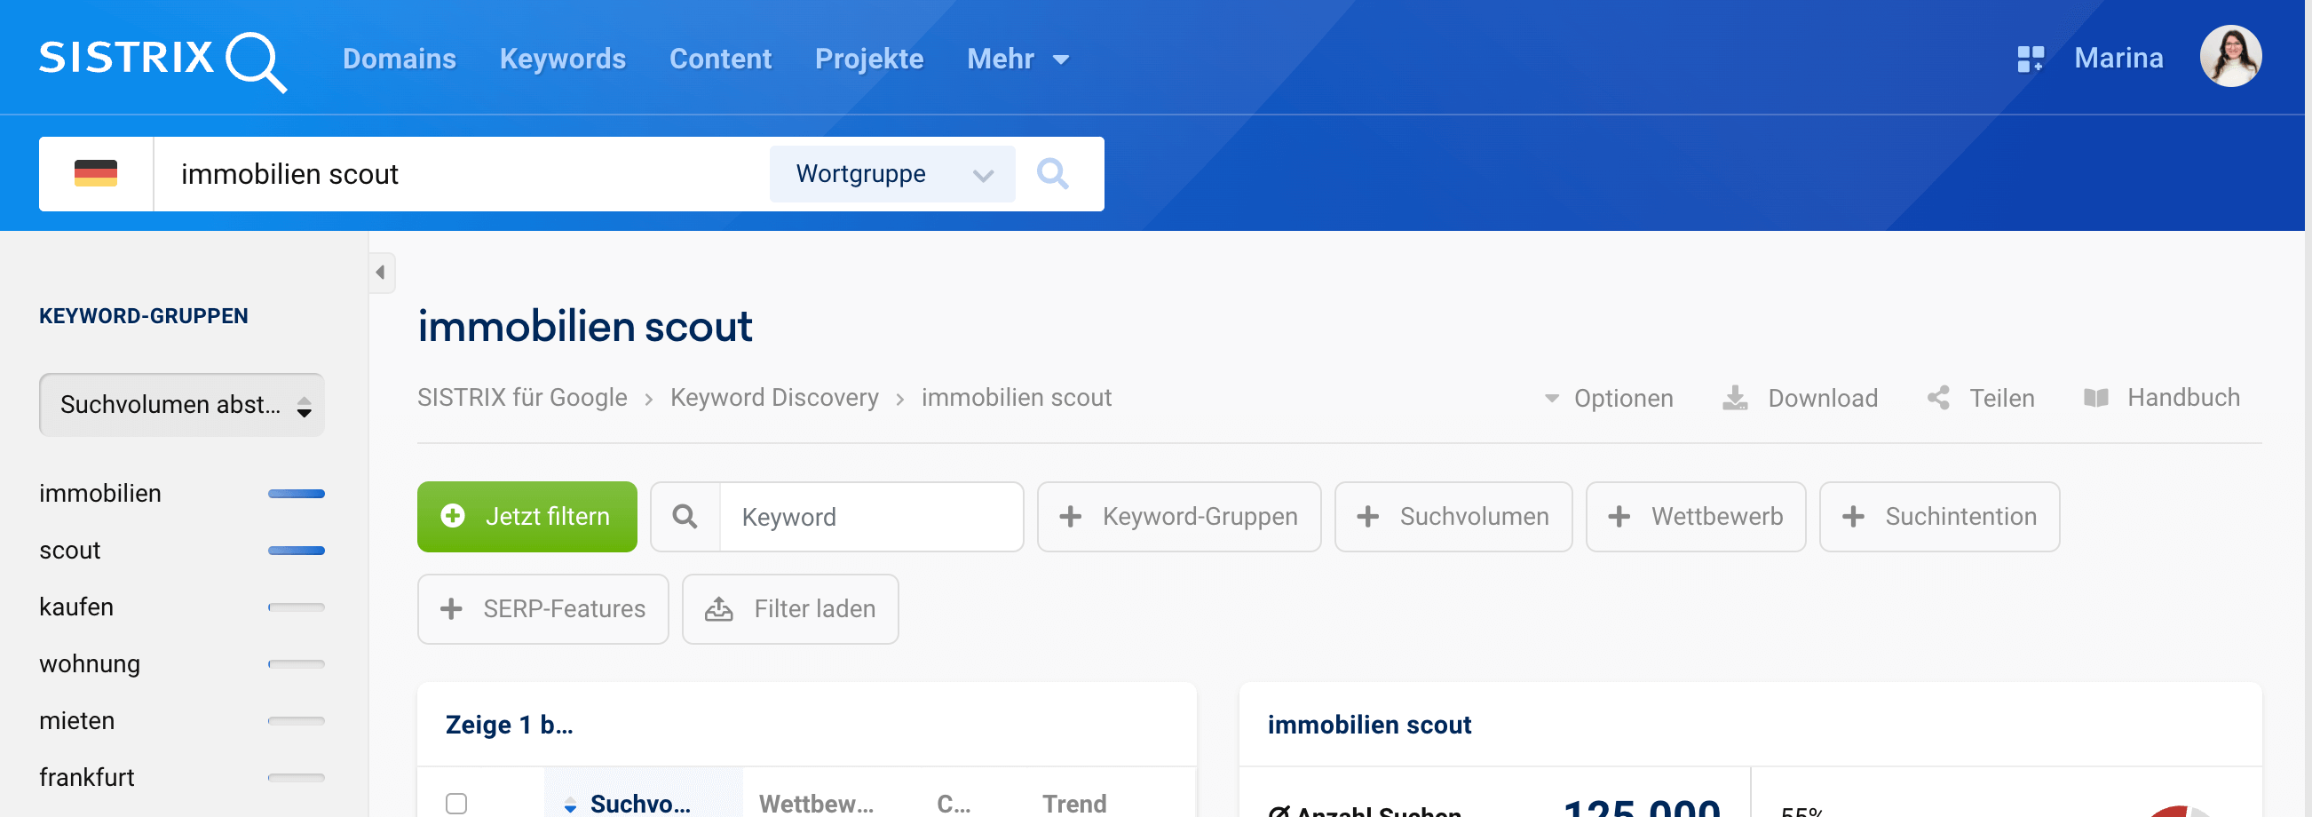Collapse the left sidebar with arrow

point(381,272)
